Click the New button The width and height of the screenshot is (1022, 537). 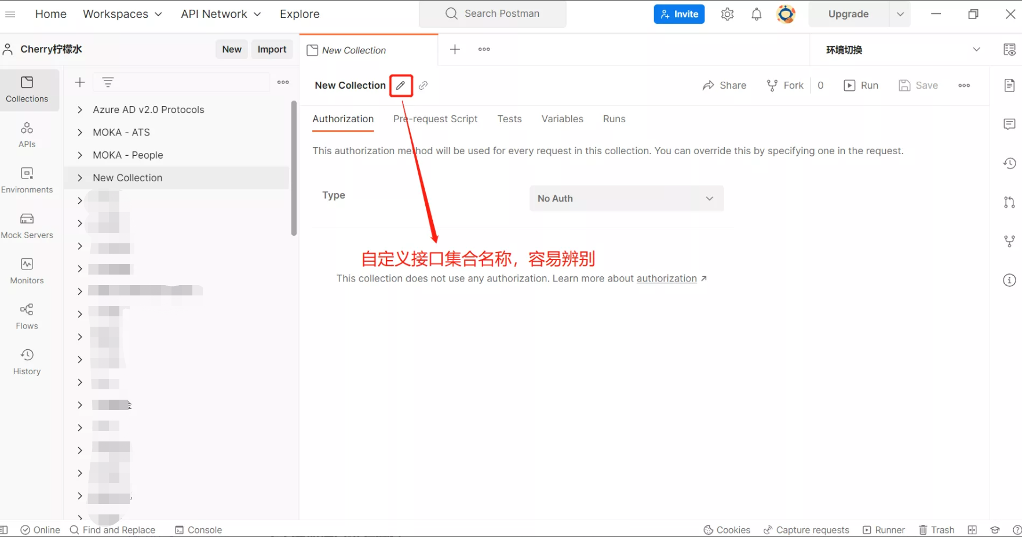(x=232, y=49)
